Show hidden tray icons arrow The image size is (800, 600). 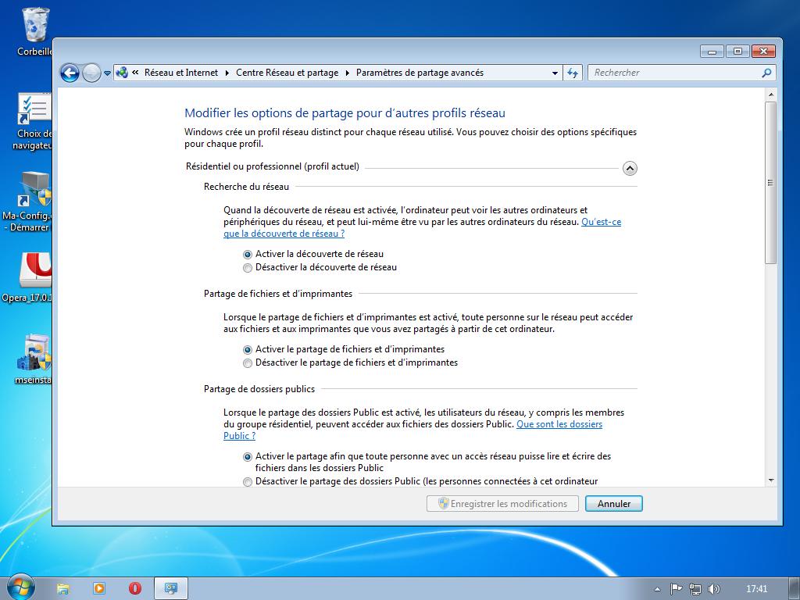pos(657,589)
